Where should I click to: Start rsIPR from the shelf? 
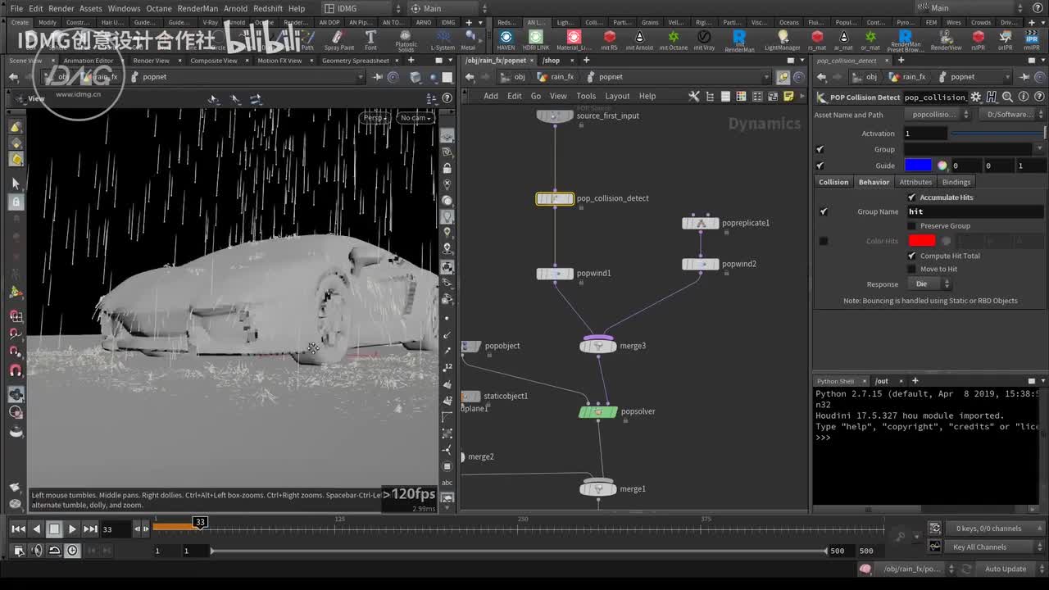point(979,39)
